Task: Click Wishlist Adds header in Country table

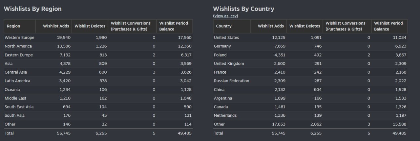Action: click(271, 26)
